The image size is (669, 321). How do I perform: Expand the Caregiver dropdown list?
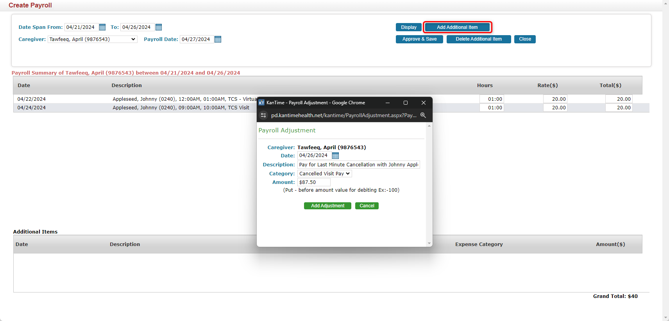point(92,39)
